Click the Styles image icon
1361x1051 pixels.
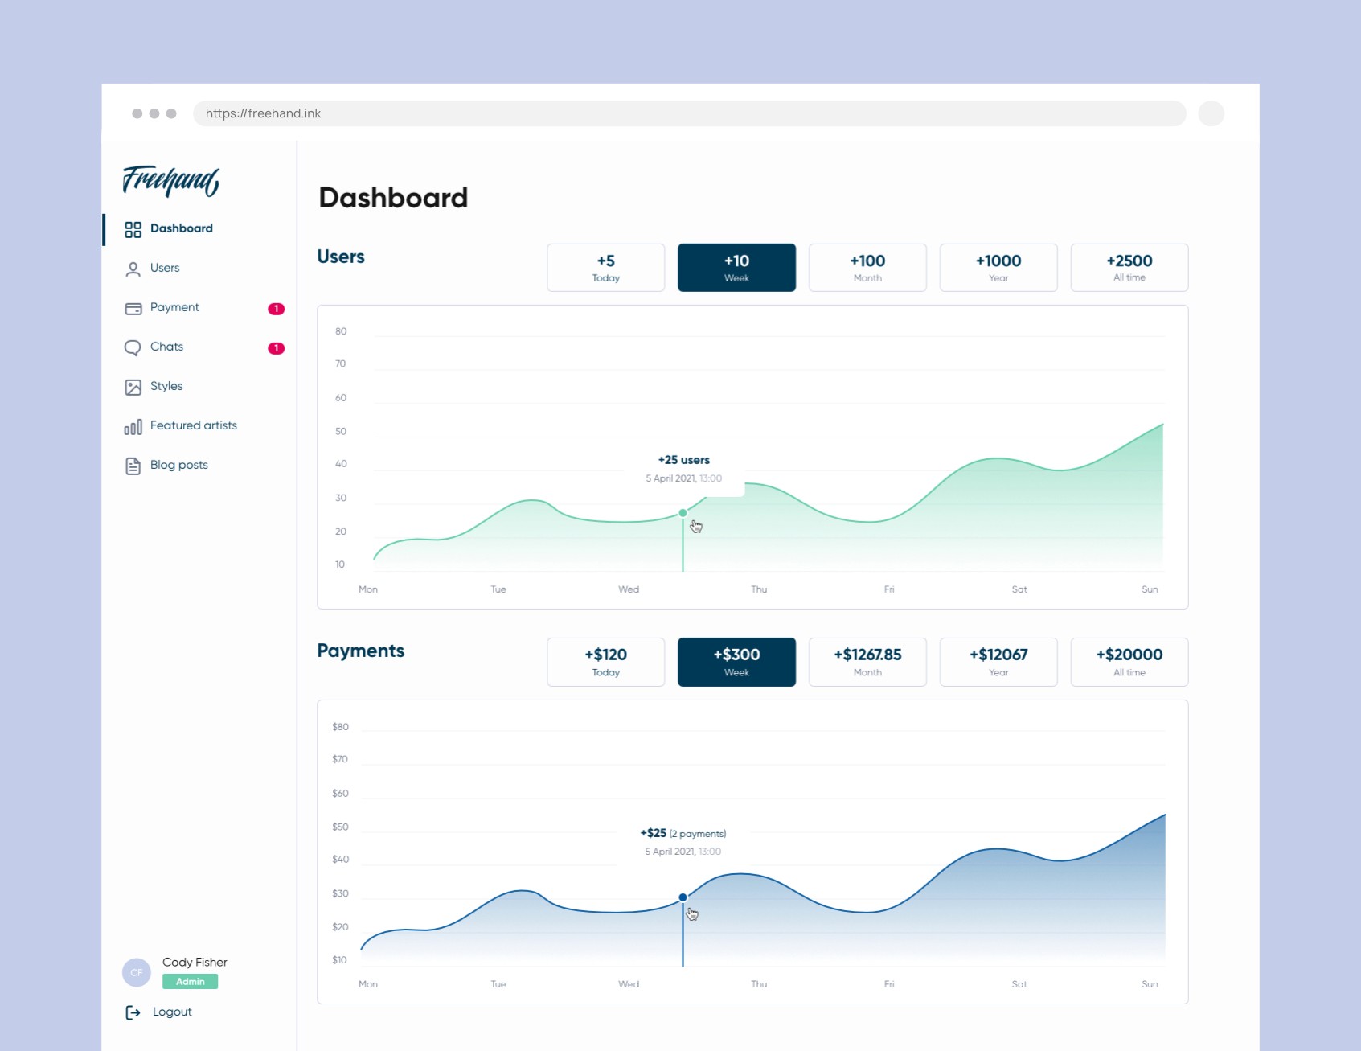pos(133,387)
